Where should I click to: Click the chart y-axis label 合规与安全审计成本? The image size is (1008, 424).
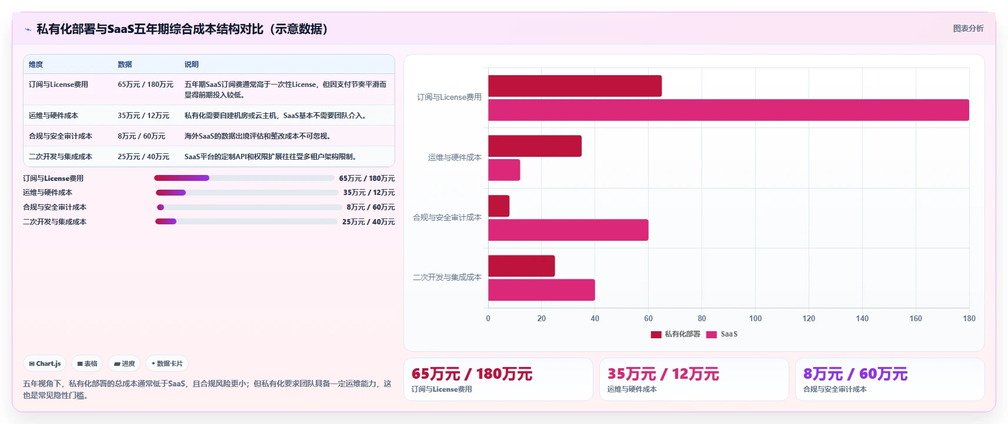pos(447,217)
